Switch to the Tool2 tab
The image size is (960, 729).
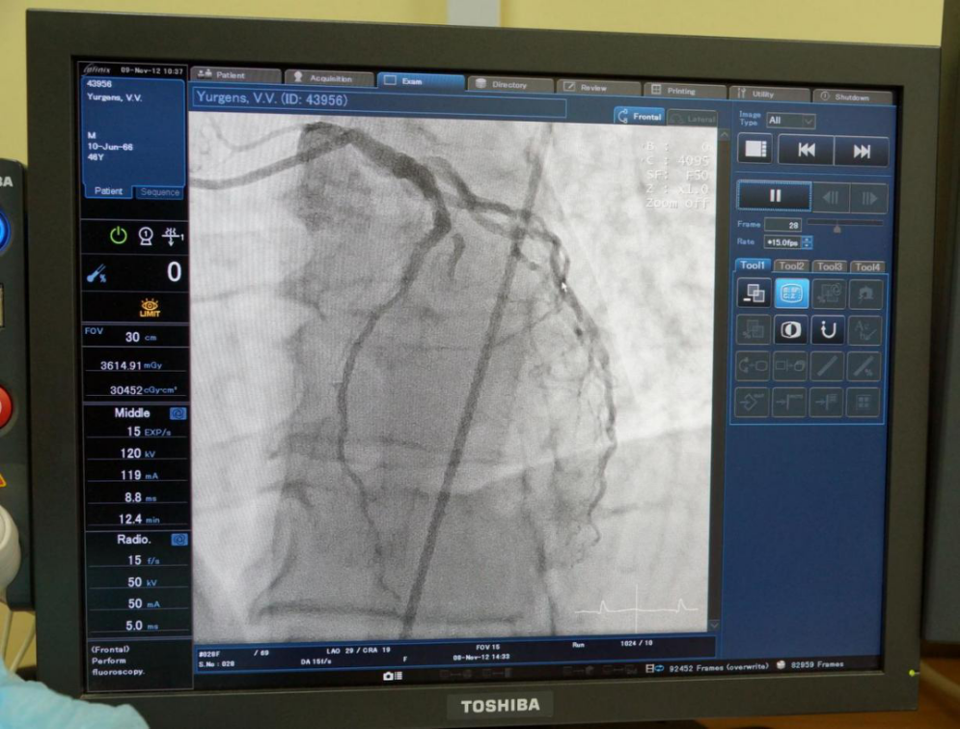pyautogui.click(x=790, y=266)
